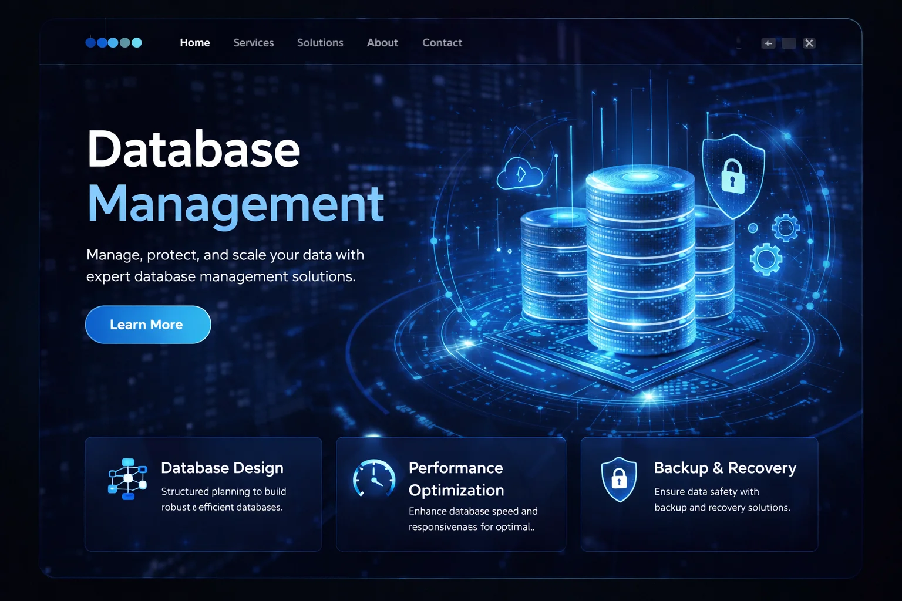
Task: Click the database schema icon for Database Design
Action: [x=127, y=479]
